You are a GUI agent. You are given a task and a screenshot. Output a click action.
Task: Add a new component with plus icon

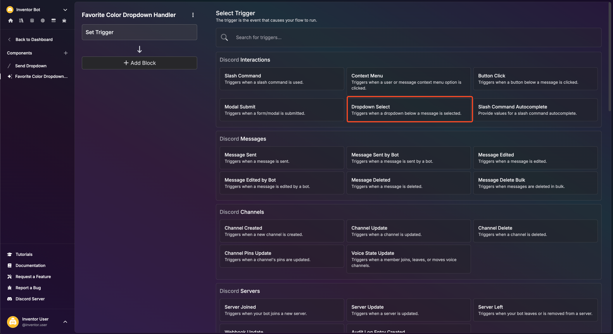coord(66,53)
